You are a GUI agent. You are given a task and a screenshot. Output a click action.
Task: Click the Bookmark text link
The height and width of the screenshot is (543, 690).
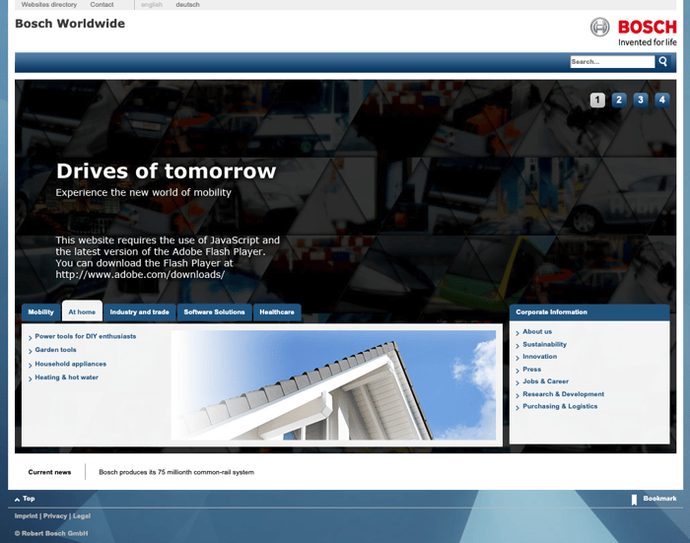[659, 499]
